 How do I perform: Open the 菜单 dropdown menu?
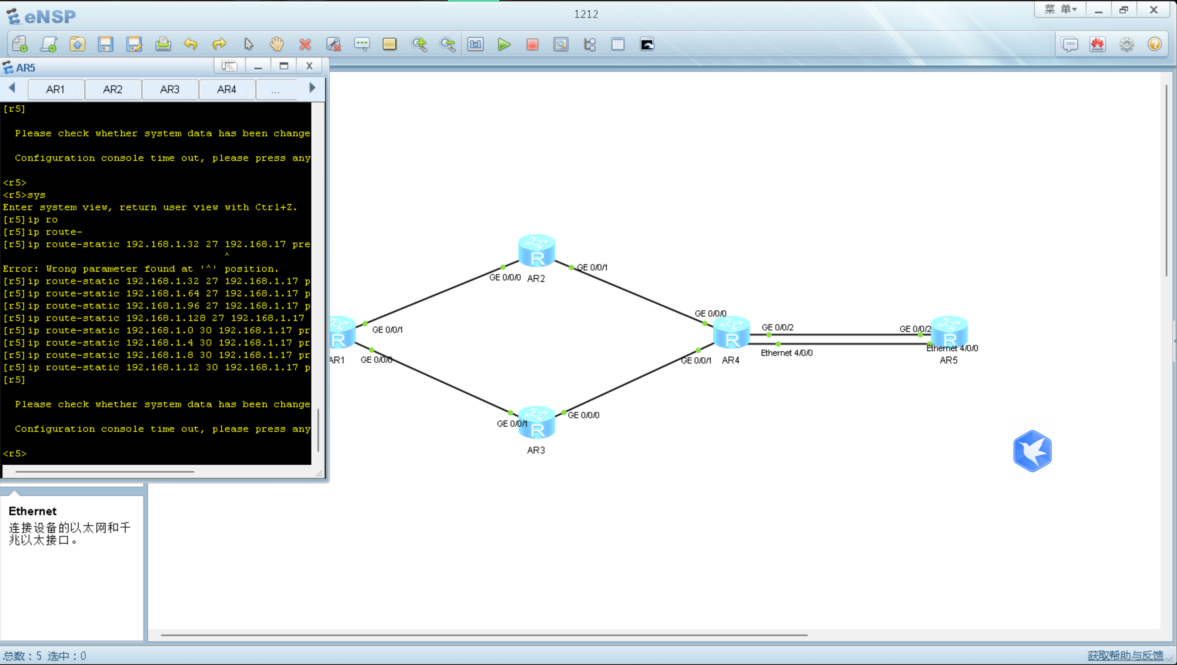coord(1060,10)
